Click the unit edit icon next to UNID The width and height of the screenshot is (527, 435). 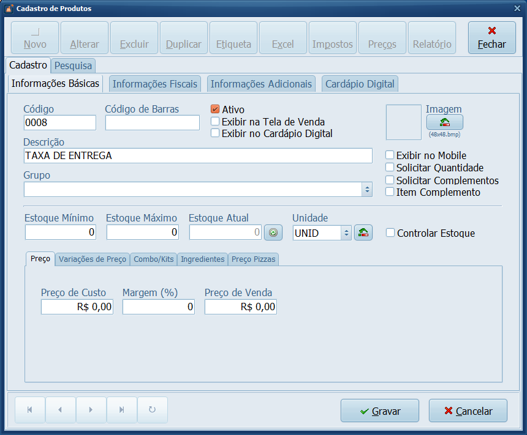point(363,232)
